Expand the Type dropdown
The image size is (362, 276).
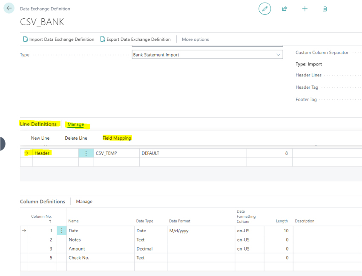[279, 55]
